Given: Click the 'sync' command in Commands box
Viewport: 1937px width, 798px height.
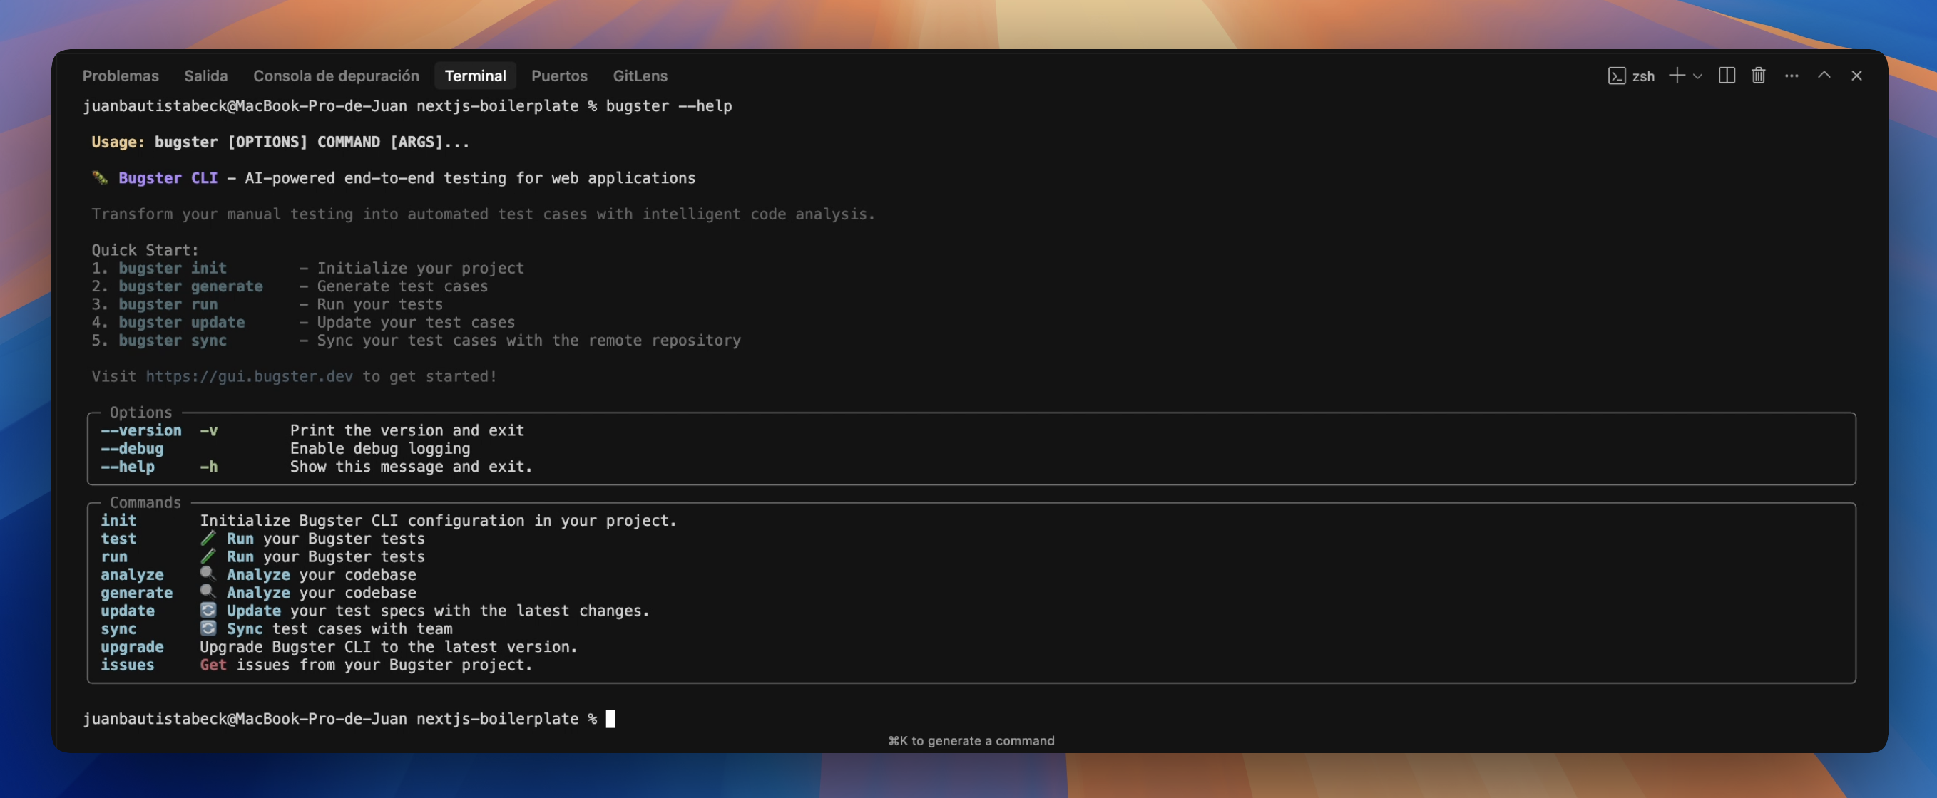Looking at the screenshot, I should 118,628.
